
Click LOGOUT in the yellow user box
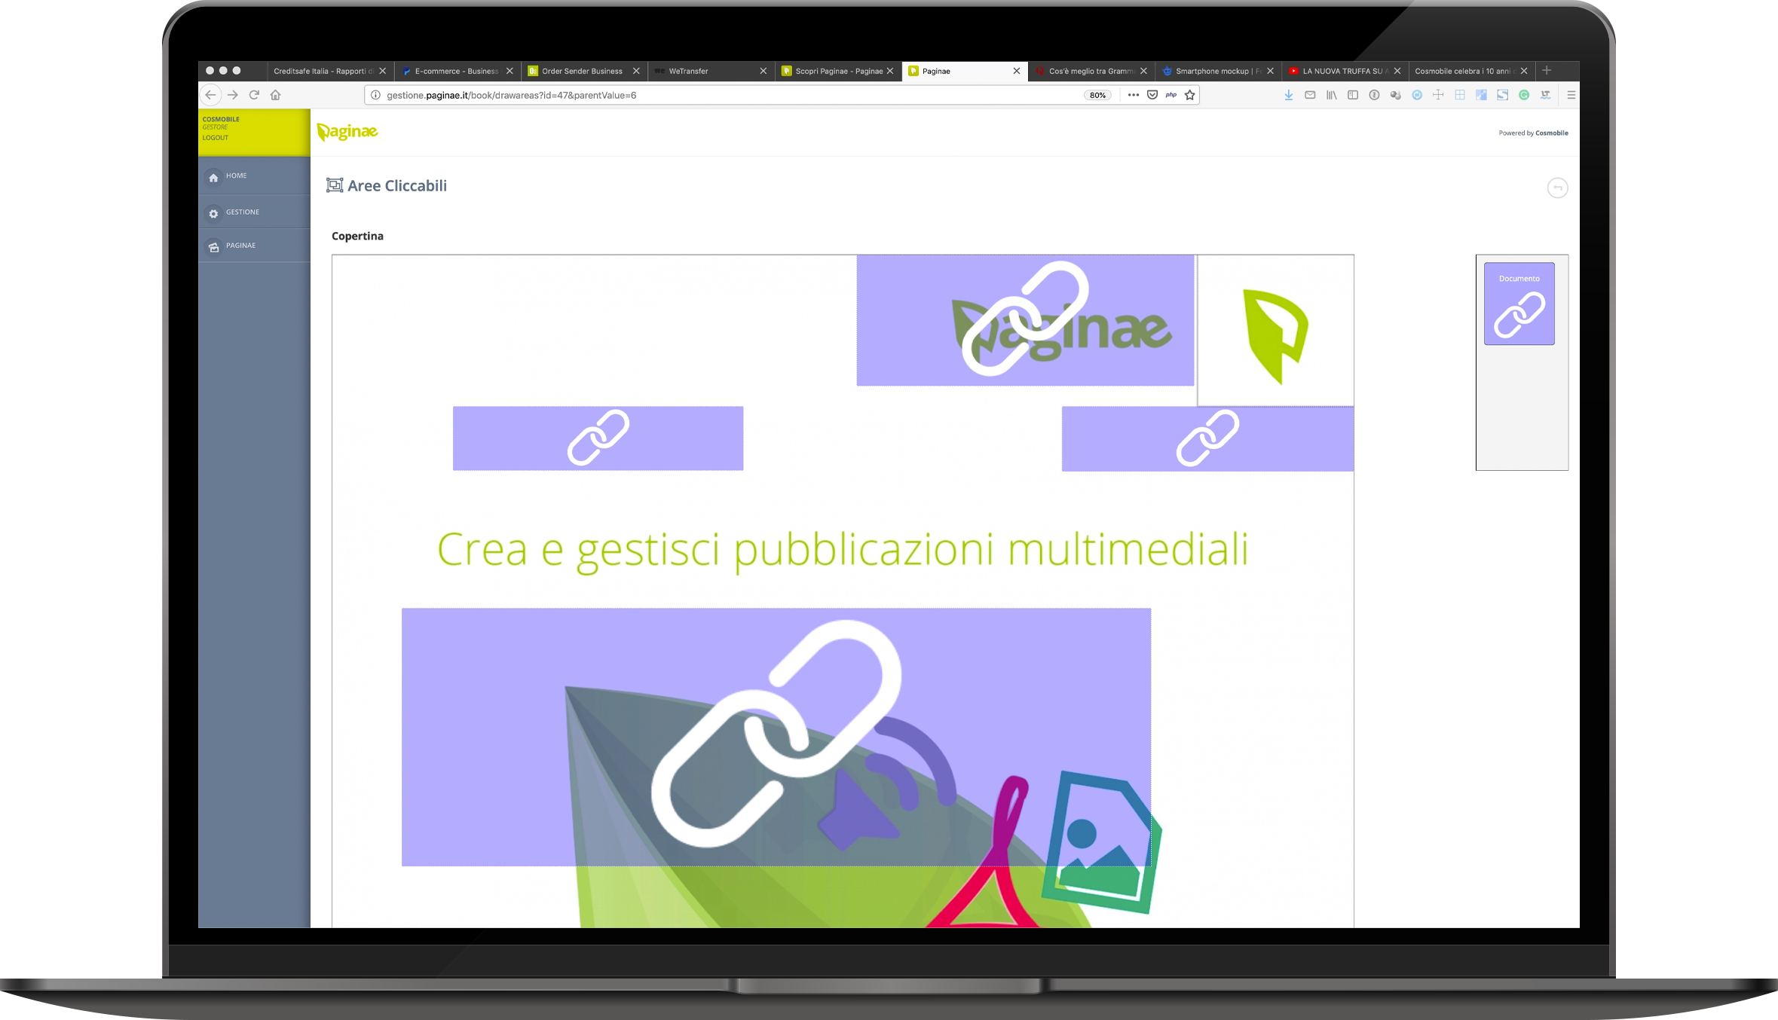(x=215, y=138)
